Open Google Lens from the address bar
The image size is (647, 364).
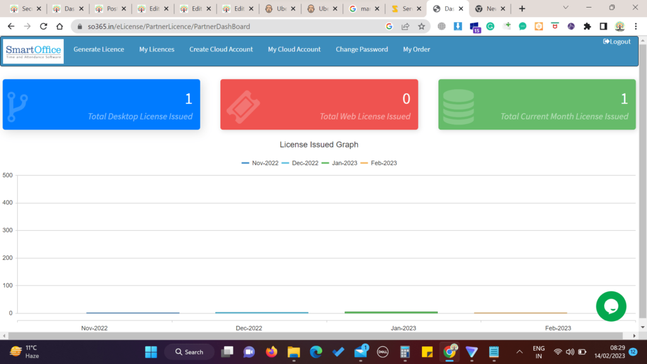pyautogui.click(x=389, y=27)
